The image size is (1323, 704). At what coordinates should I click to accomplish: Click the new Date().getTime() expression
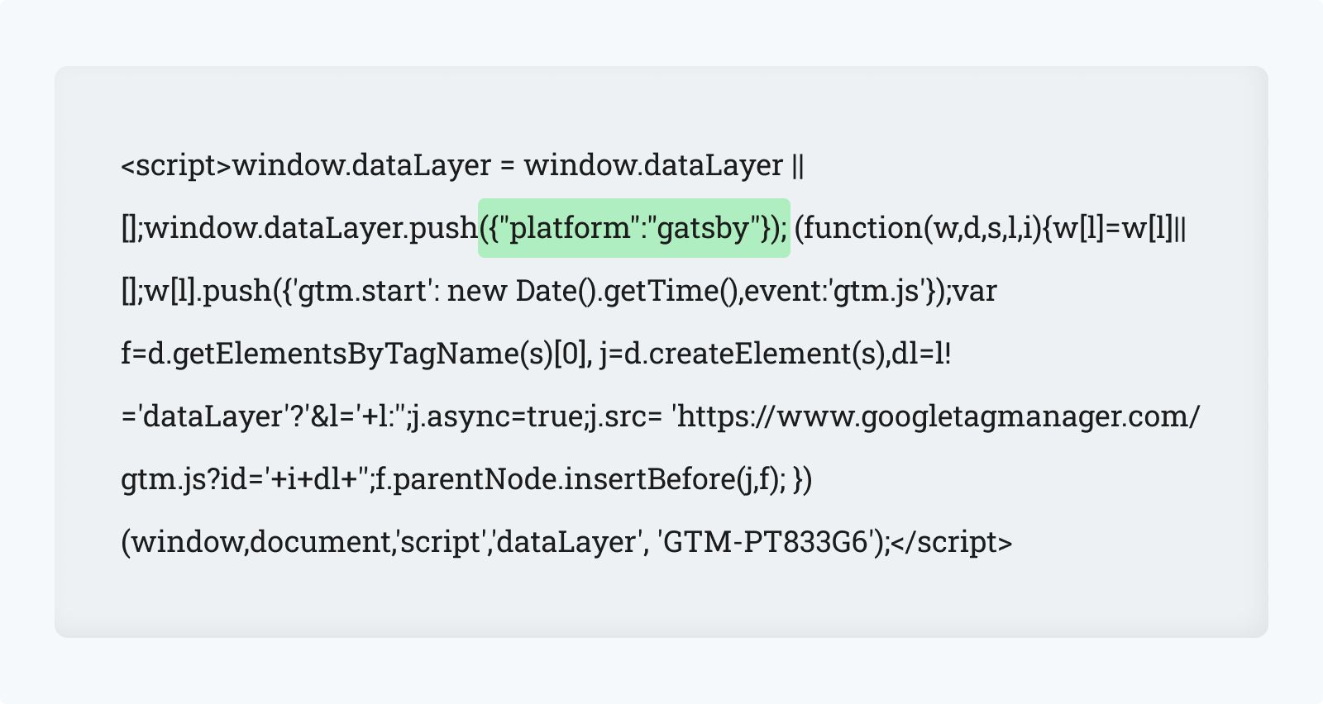pyautogui.click(x=592, y=291)
